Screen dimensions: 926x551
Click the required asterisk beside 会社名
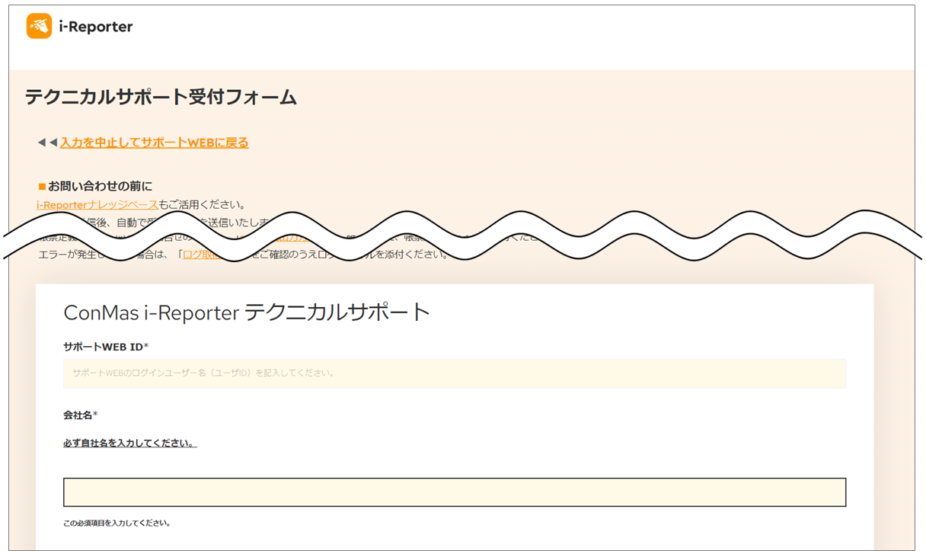(x=95, y=415)
